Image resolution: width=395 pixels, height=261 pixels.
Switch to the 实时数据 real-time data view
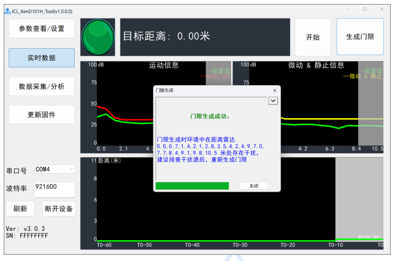point(41,57)
